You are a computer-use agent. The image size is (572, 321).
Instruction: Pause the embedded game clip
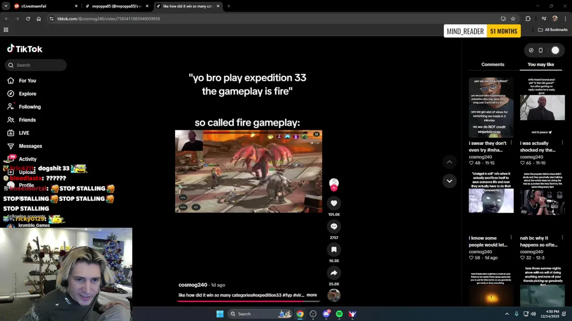coord(316,134)
